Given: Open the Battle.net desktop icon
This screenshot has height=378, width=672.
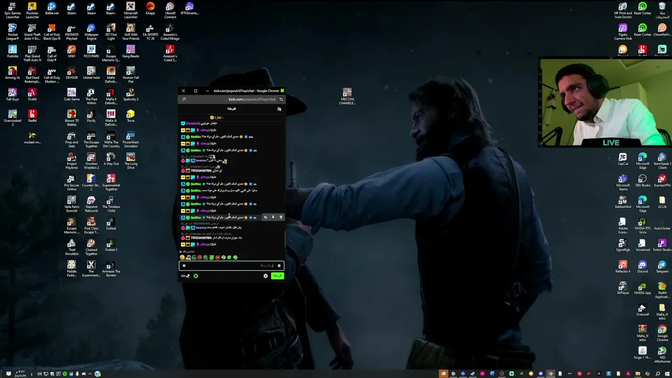Looking at the screenshot, I should tap(52, 8).
